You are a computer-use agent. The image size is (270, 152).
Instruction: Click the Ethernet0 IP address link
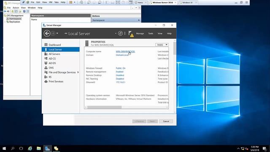pyautogui.click(x=121, y=82)
